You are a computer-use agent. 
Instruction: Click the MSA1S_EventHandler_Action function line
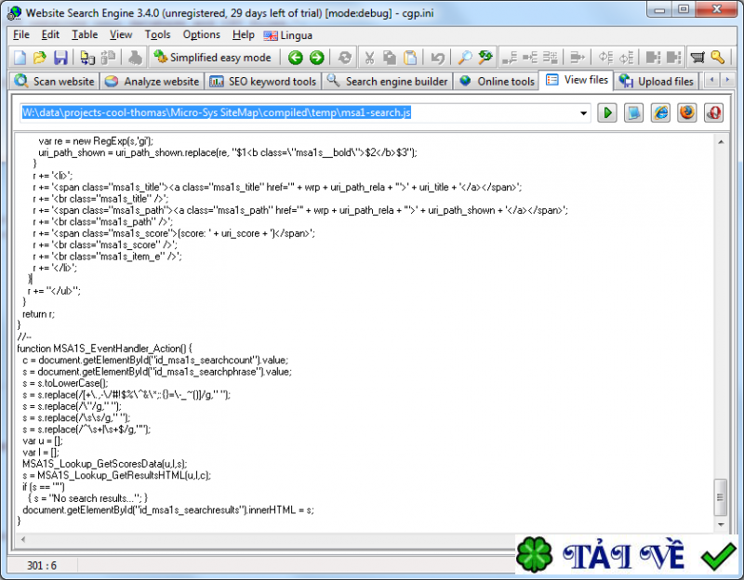[x=104, y=349]
